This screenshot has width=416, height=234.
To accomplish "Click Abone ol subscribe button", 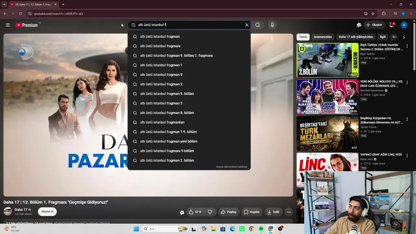I will pyautogui.click(x=47, y=212).
